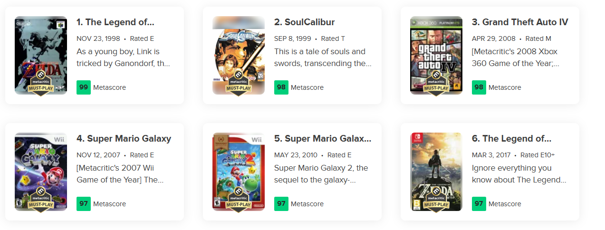Click the 97 score badge for Super Mario Galaxy 2

[x=281, y=204]
